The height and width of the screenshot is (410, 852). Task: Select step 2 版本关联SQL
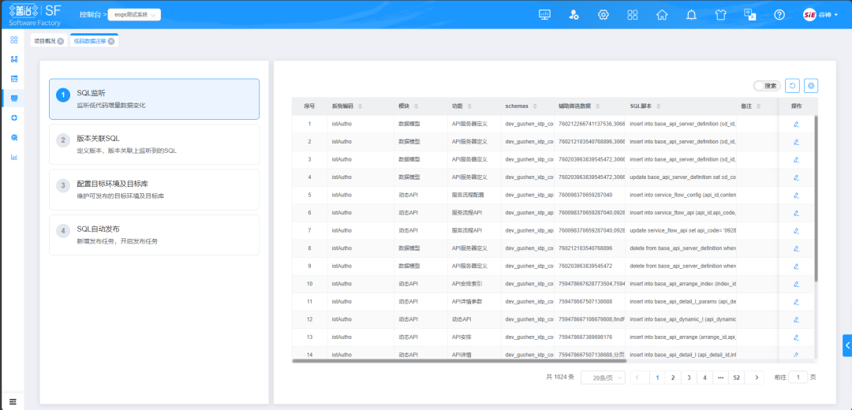(x=154, y=143)
